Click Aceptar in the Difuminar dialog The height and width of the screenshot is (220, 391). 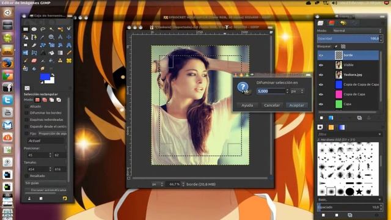pyautogui.click(x=296, y=105)
